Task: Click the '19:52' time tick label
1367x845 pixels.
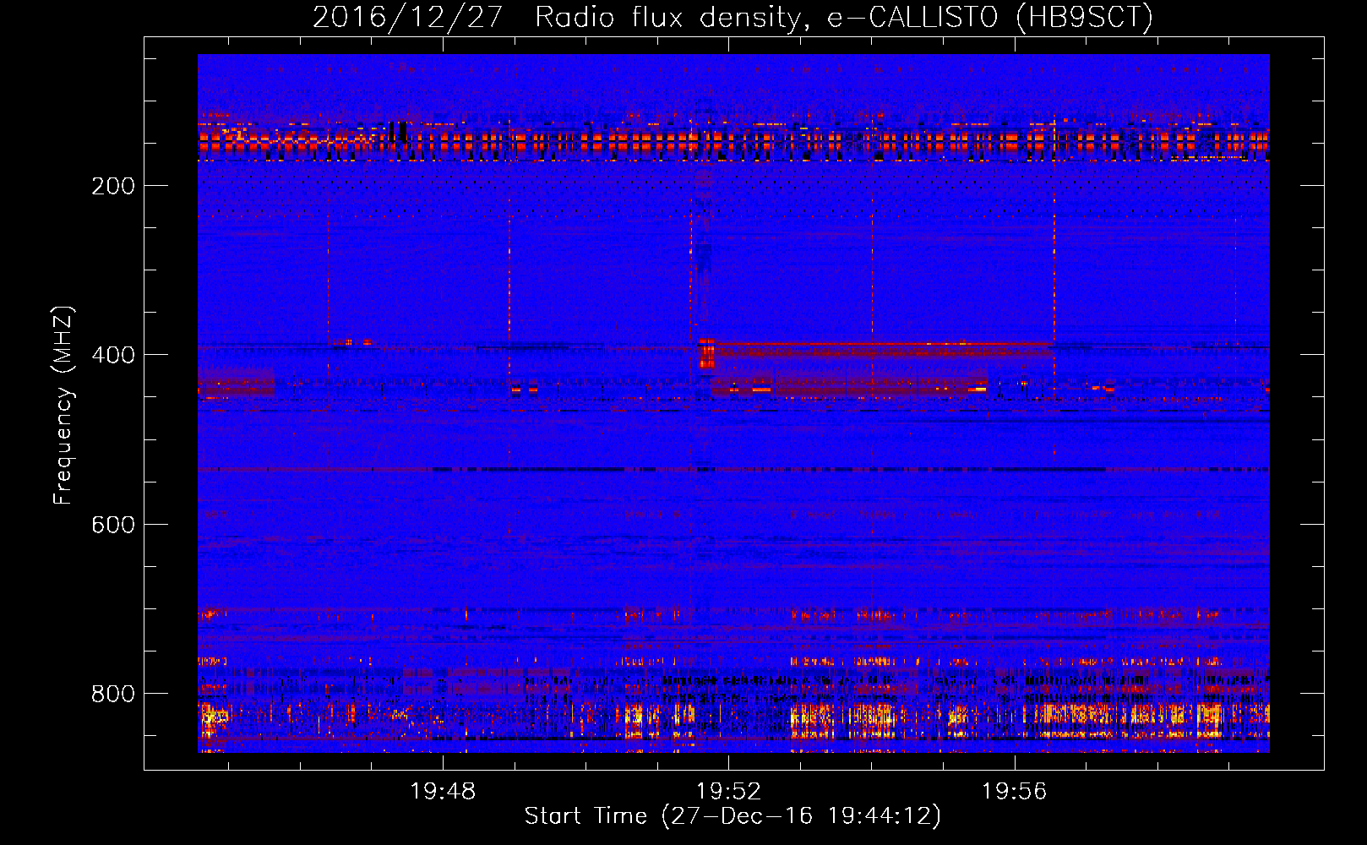Action: coord(728,792)
